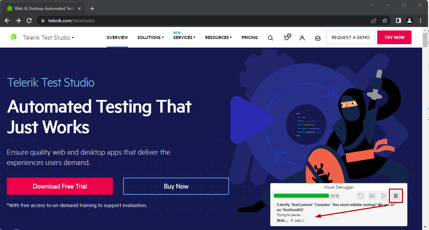Click the 'Wait... 4 (sec.)' text
The image size is (429, 230).
[x=290, y=220]
